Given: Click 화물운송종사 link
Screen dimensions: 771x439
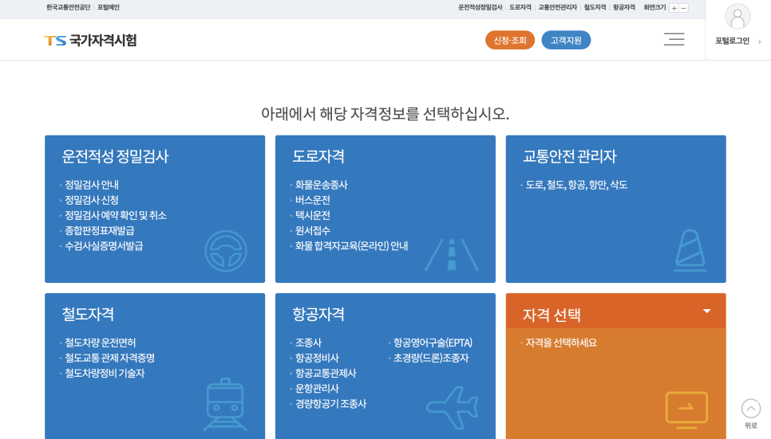Looking at the screenshot, I should point(321,185).
